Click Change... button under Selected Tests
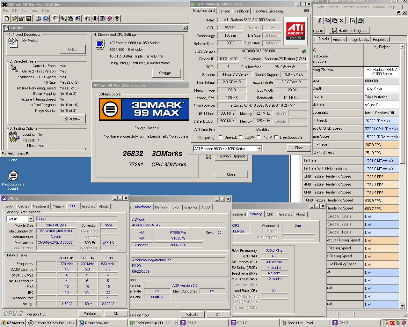Screen dimensions: 408x327 click(x=73, y=118)
